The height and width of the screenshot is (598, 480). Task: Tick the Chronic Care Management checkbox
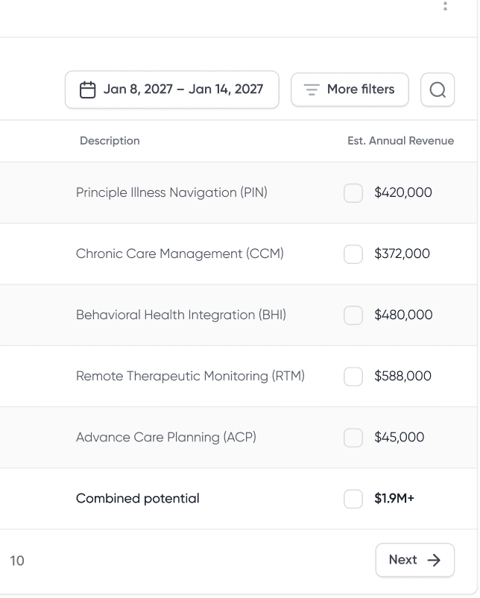click(353, 254)
